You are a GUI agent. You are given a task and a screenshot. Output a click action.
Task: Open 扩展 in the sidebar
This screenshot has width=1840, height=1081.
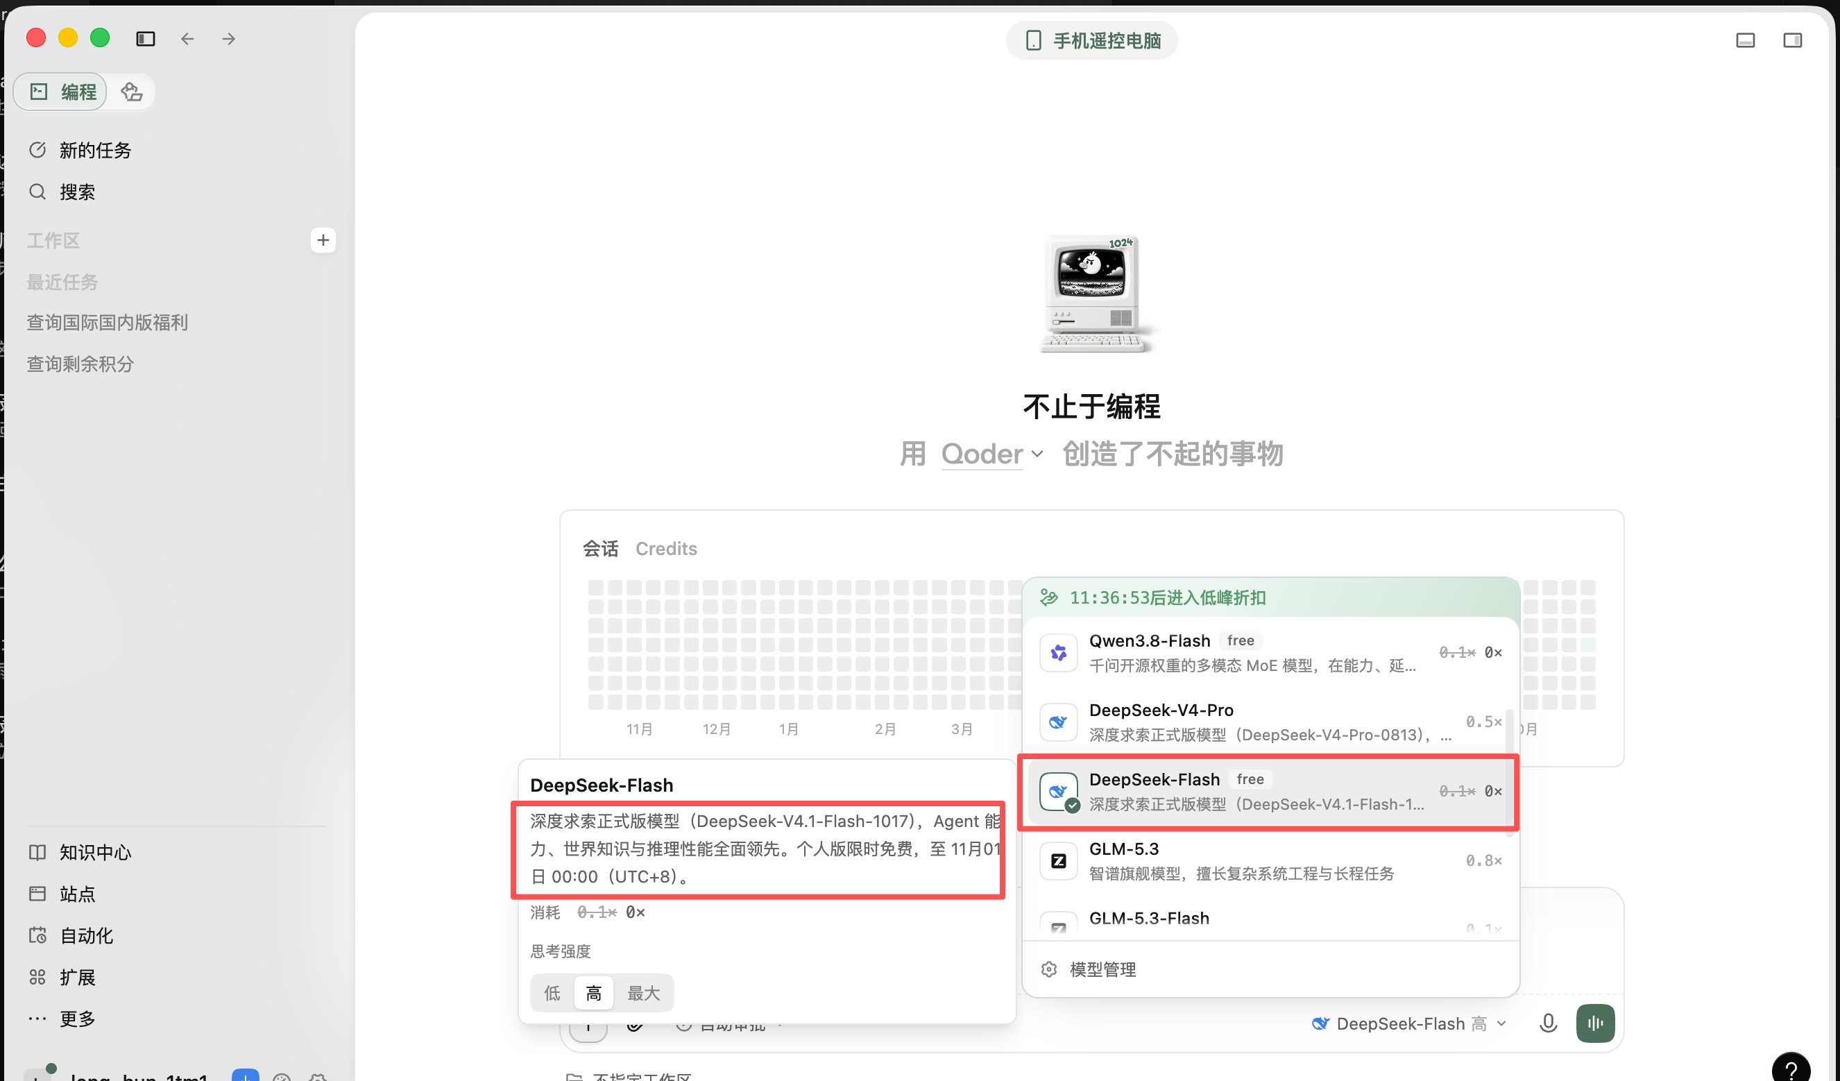[62, 978]
